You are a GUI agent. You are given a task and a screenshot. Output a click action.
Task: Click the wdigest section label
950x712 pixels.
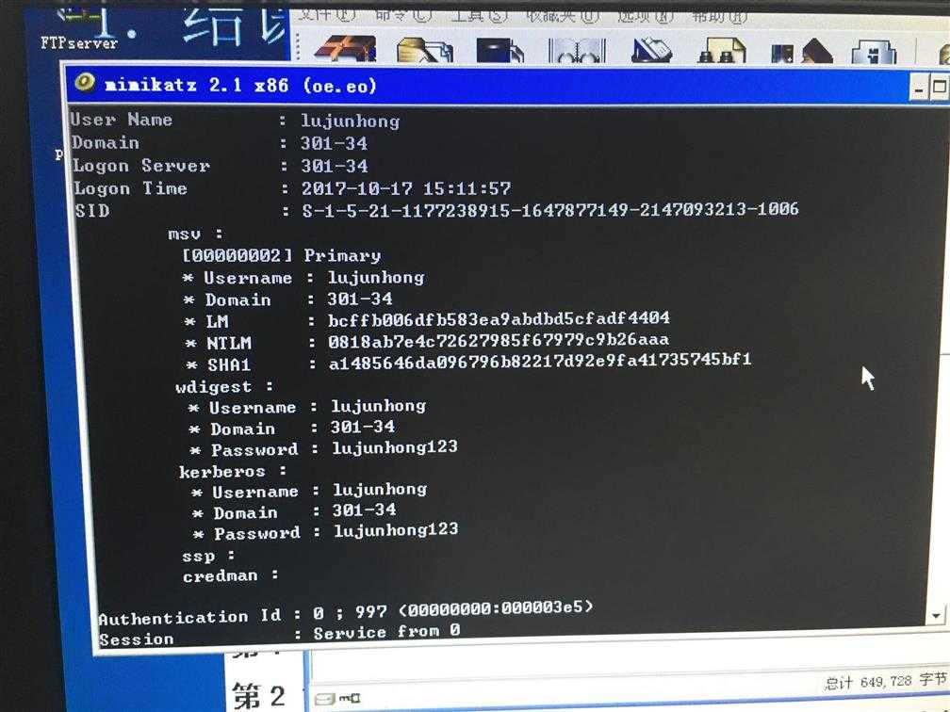223,387
